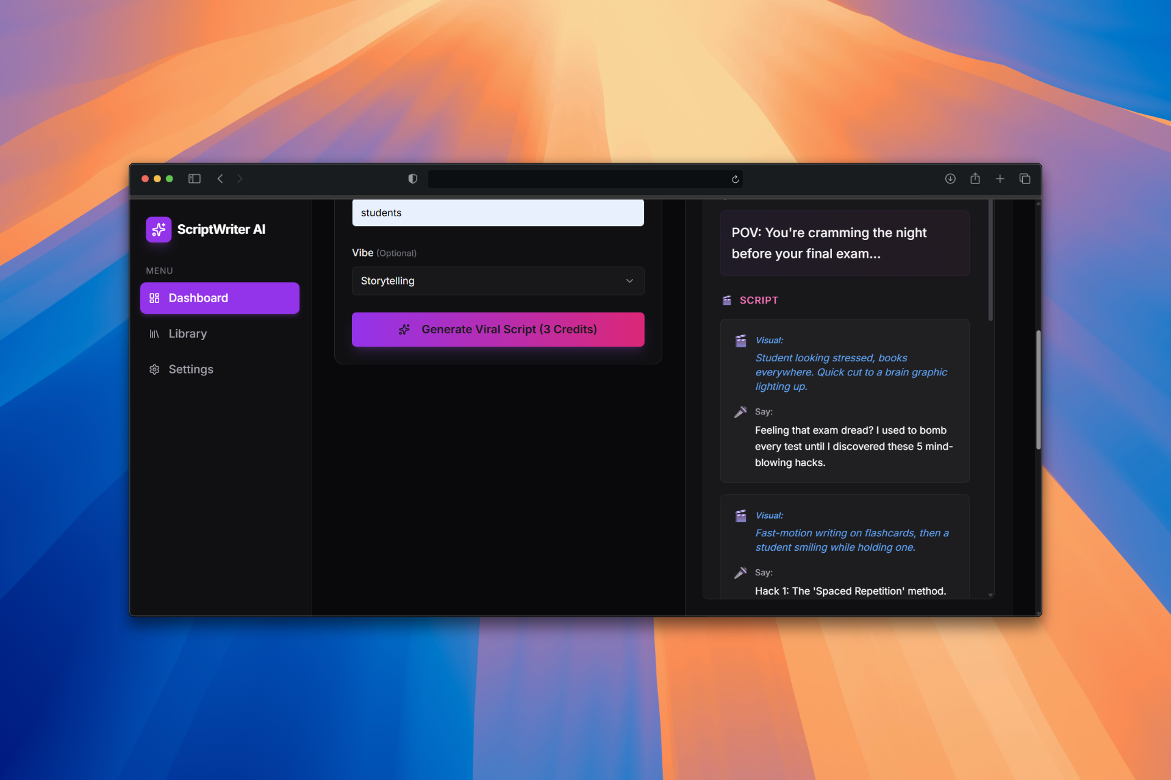Screen dimensions: 1171x780
Task: Click the clapperboard icon beside SCRIPT heading
Action: coord(726,300)
